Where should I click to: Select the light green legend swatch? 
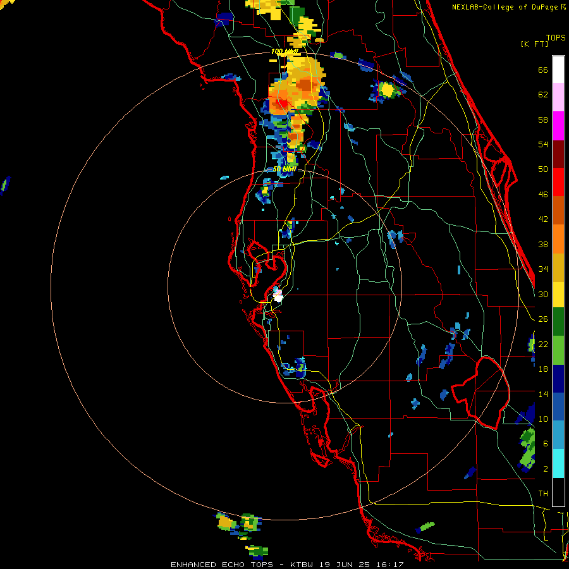point(558,350)
